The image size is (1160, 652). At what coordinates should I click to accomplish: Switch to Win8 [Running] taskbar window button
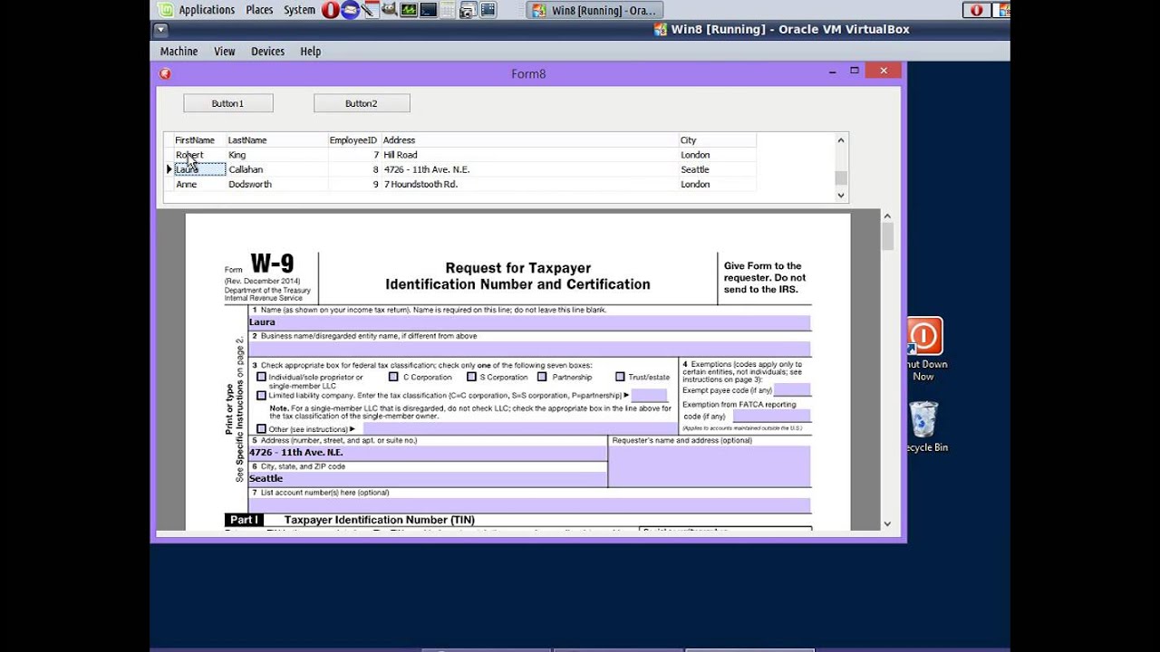[x=594, y=10]
